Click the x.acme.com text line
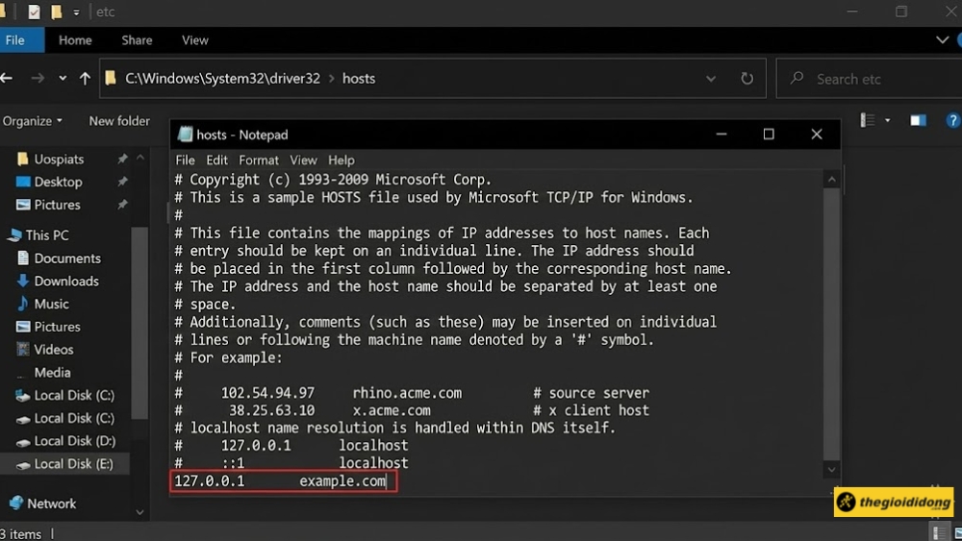 [x=392, y=411]
